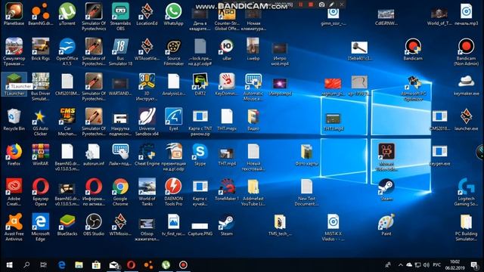The image size is (484, 272).
Task: Open Task View on taskbar
Action: tap(44, 265)
